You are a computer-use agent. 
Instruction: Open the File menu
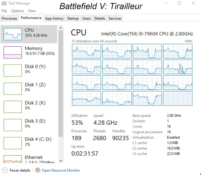click(x=4, y=11)
